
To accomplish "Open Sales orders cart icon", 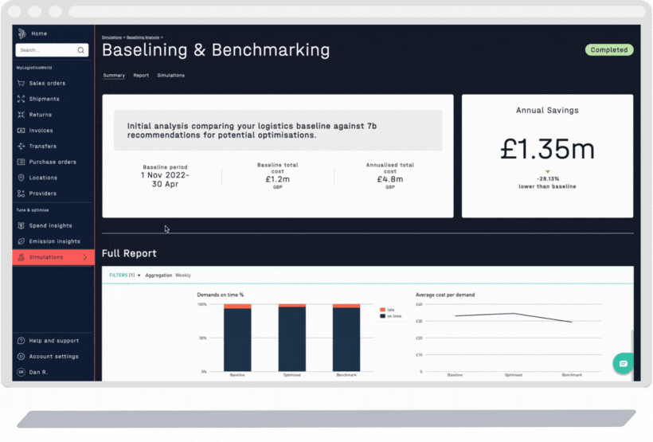I will click(21, 83).
